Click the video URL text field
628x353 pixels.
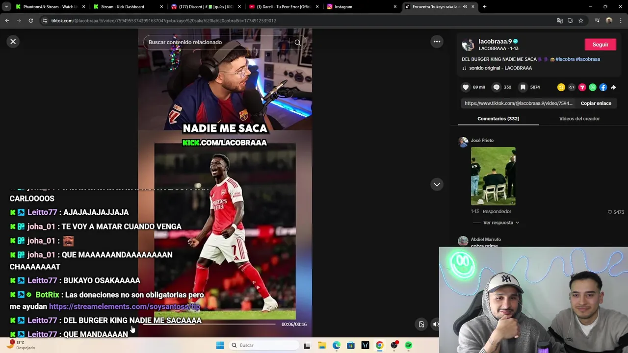519,103
